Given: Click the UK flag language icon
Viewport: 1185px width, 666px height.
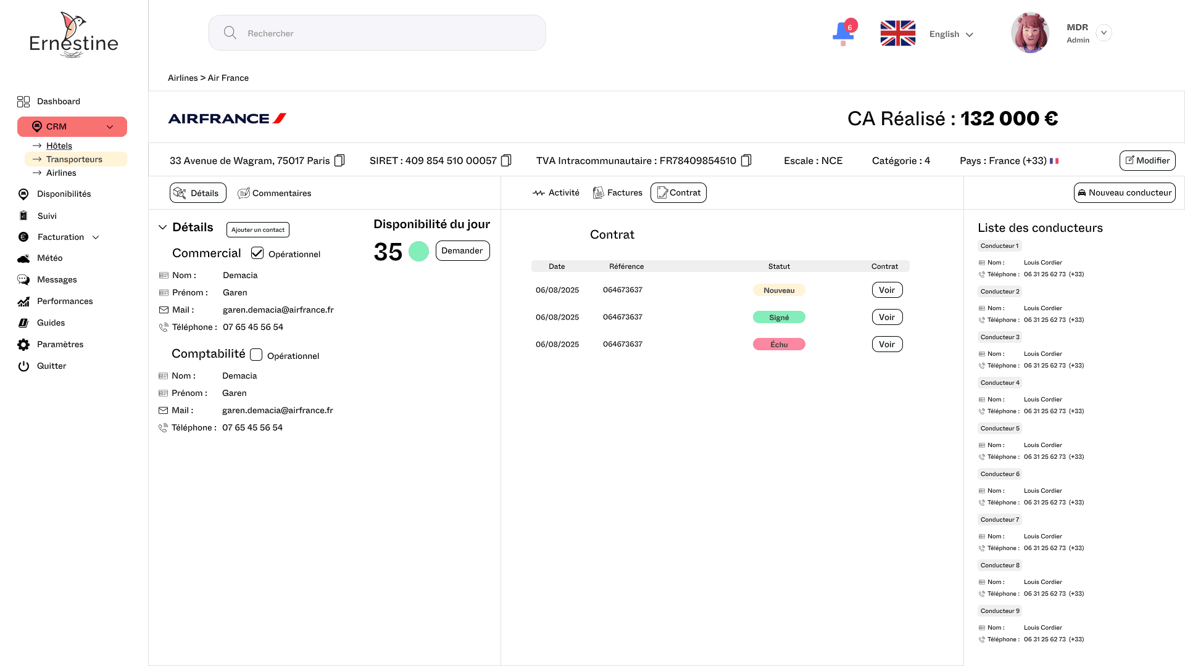Looking at the screenshot, I should 897,33.
